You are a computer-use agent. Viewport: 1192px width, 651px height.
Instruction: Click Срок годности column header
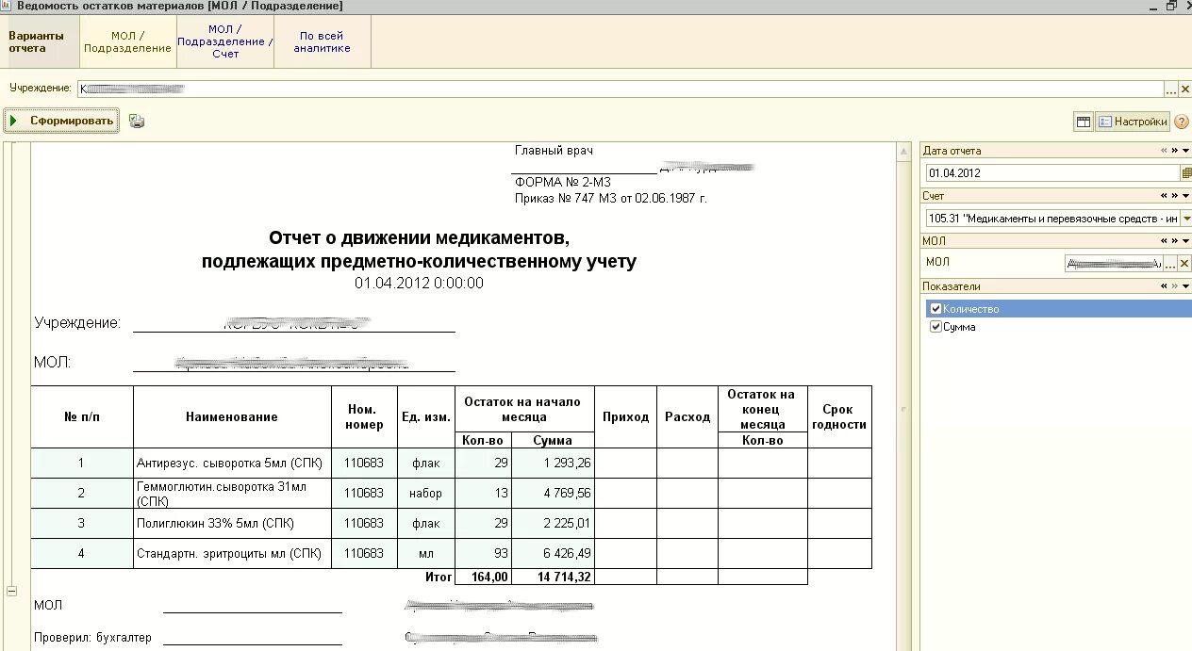point(839,417)
